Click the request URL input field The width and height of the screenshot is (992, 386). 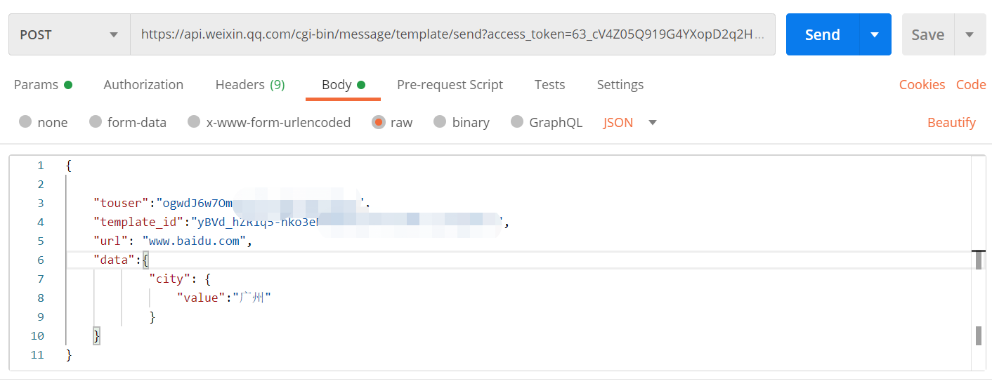452,34
